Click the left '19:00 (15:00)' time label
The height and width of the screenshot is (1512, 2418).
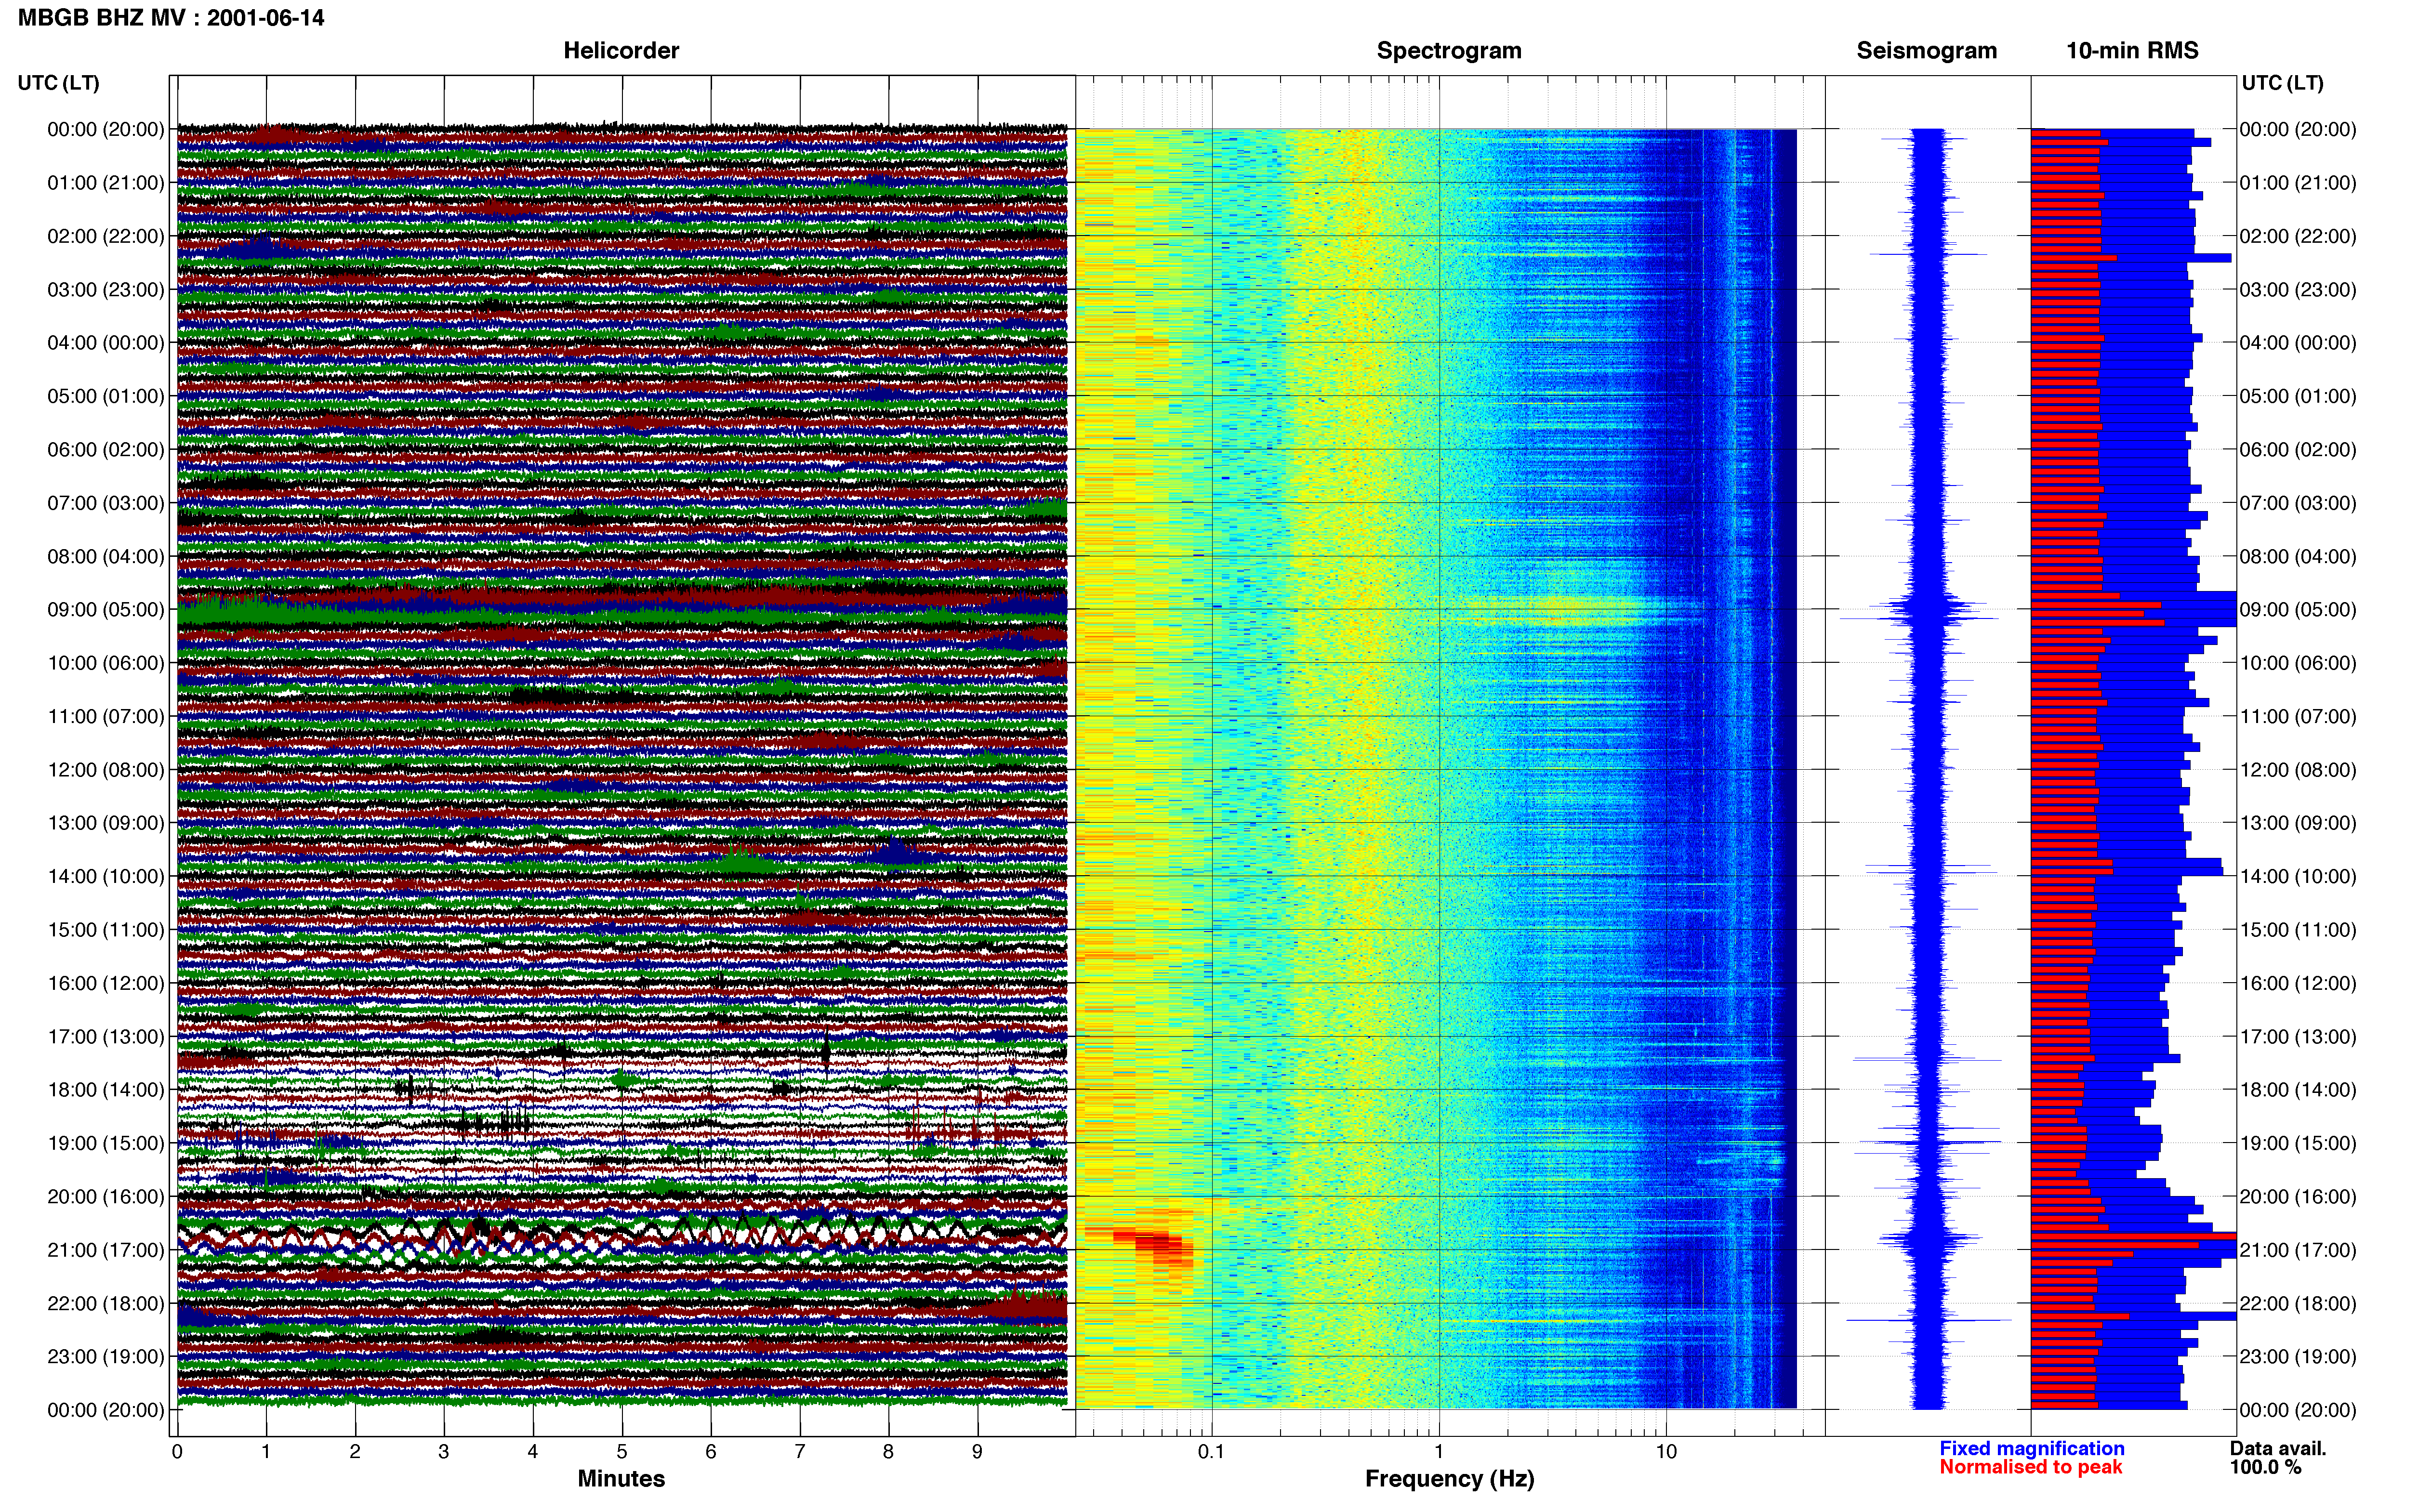point(106,1143)
